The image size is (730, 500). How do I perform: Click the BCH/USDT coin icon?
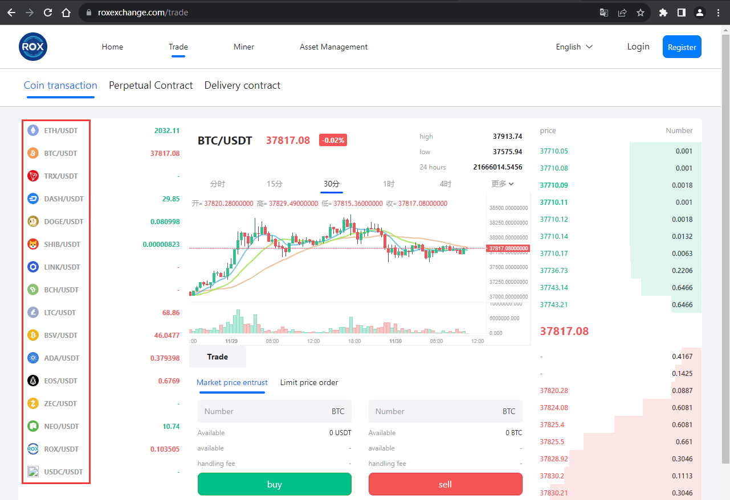(x=33, y=290)
